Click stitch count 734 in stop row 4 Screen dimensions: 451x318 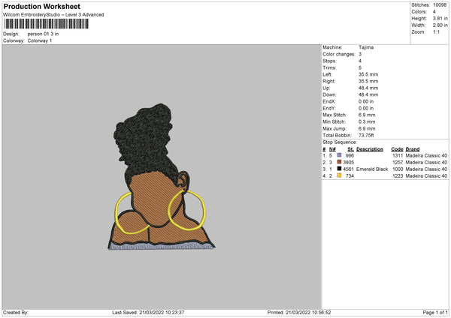pyautogui.click(x=350, y=176)
